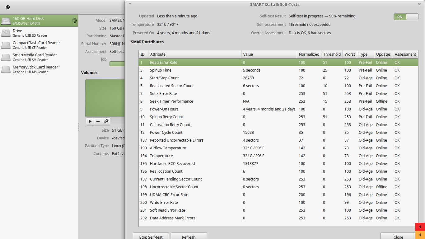Select the Seek Error Rate row
This screenshot has height=239, width=425.
(x=278, y=93)
